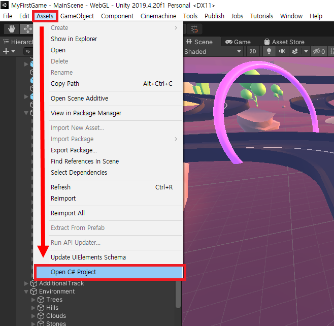
Task: Open the File menu
Action: tap(8, 16)
